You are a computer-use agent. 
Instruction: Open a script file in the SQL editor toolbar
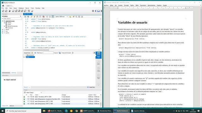point(25,17)
